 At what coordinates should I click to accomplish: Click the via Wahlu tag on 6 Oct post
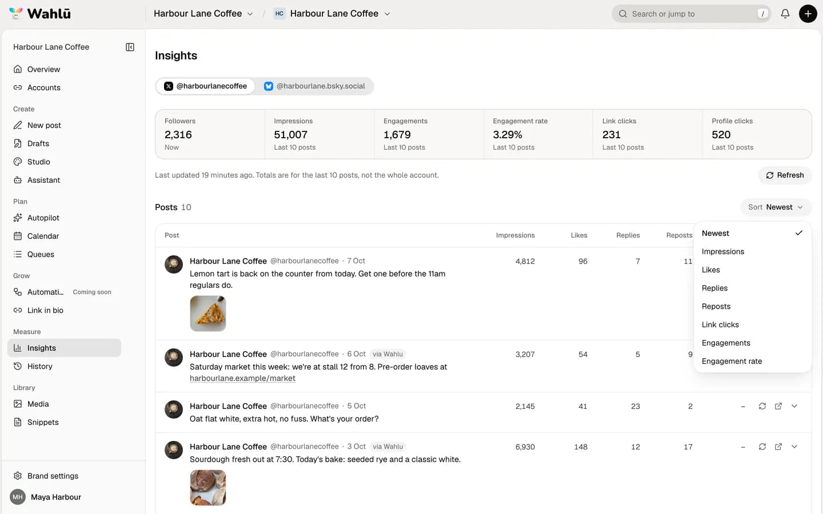[387, 354]
